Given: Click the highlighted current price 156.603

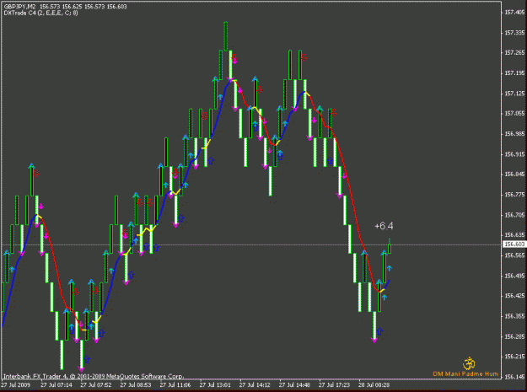Looking at the screenshot, I should [514, 244].
